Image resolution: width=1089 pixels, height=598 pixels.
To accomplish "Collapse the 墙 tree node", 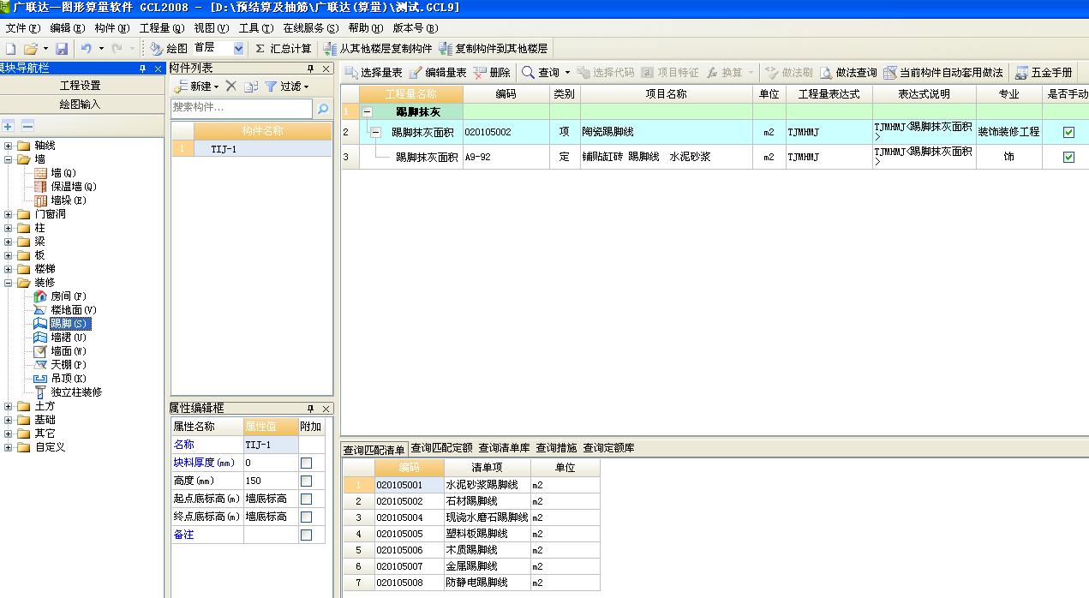I will pos(9,159).
